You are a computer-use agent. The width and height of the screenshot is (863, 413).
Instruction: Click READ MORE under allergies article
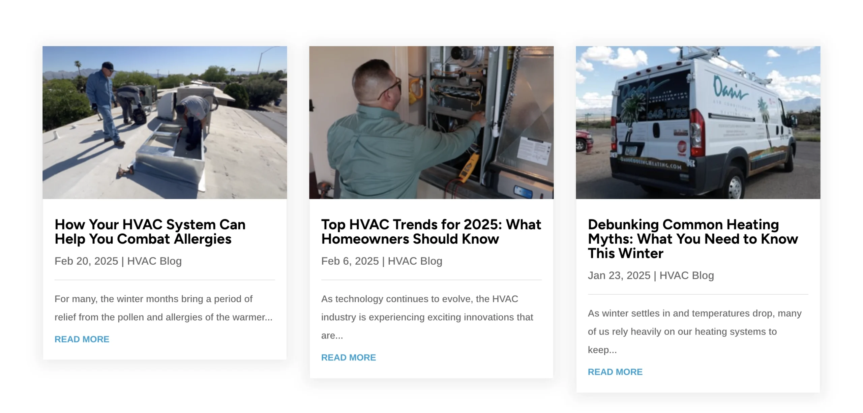point(82,339)
